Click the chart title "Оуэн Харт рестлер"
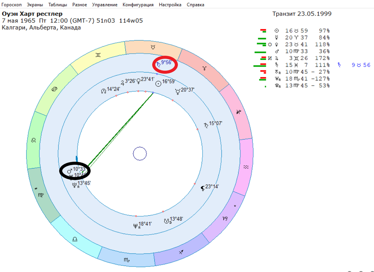 click(x=32, y=14)
